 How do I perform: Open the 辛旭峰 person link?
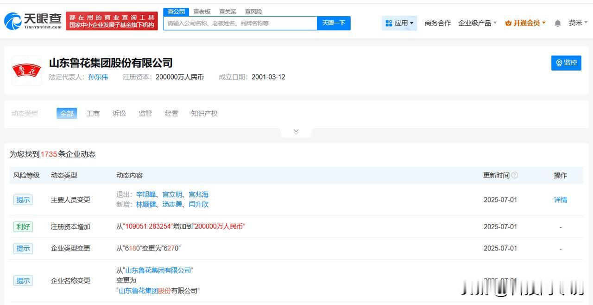pyautogui.click(x=146, y=195)
